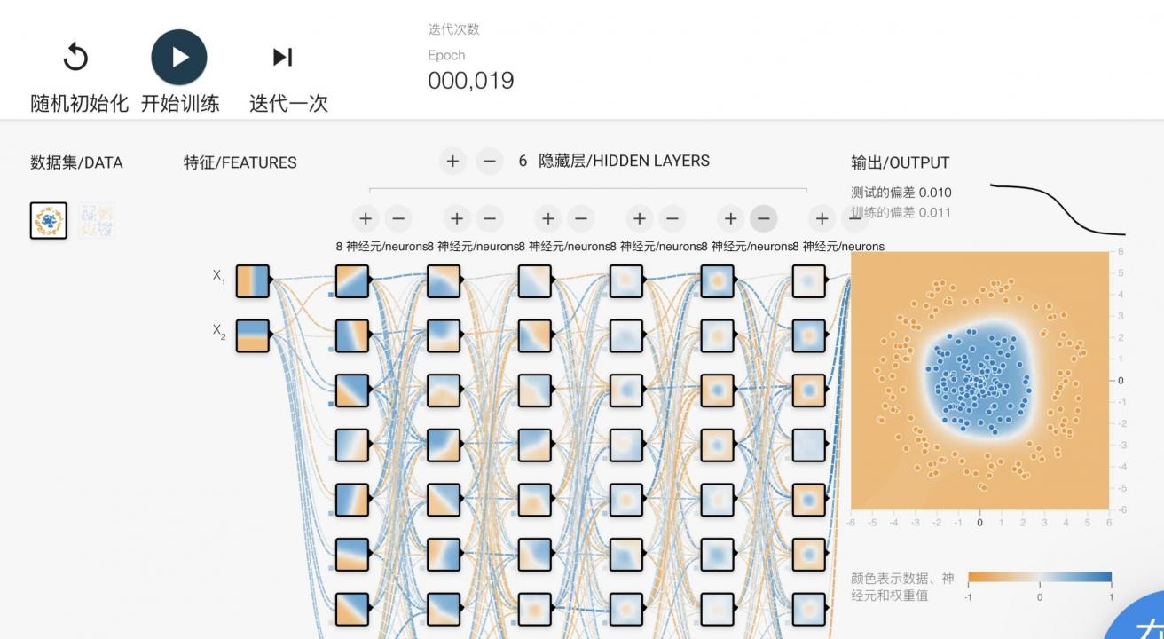Add a neuron to the third hidden layer

pos(547,218)
